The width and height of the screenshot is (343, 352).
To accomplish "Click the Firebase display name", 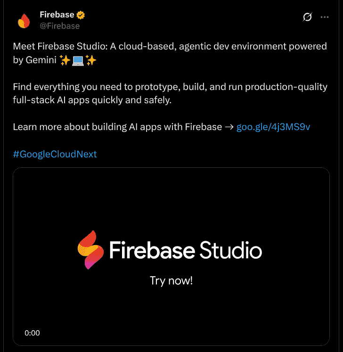I will click(57, 16).
